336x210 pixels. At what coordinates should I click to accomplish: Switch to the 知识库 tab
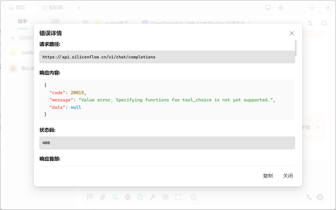tap(54, 8)
